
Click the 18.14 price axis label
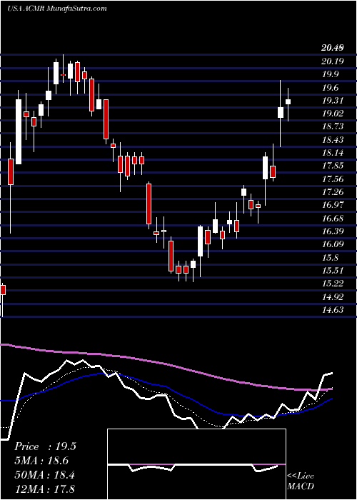point(333,153)
